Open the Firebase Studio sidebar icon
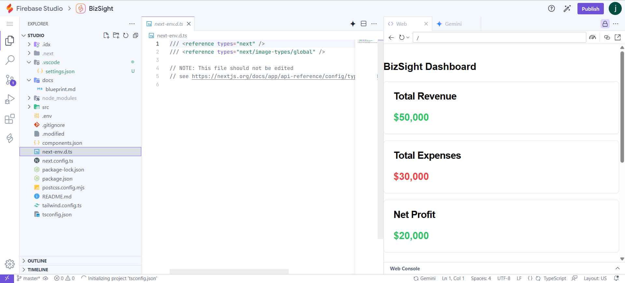 10,138
